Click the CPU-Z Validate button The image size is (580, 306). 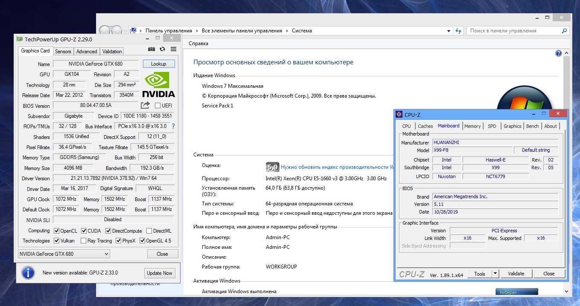[x=516, y=274]
